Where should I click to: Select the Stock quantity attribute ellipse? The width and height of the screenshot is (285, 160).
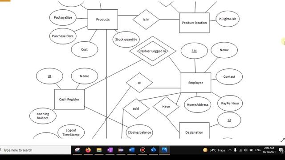pyautogui.click(x=126, y=40)
